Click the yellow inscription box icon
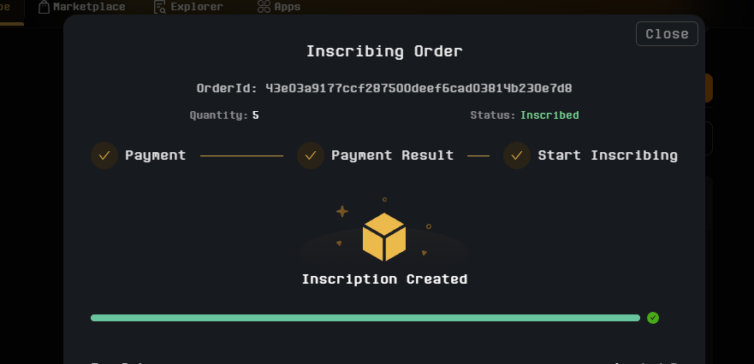Screen dimensions: 754x364 pos(383,237)
